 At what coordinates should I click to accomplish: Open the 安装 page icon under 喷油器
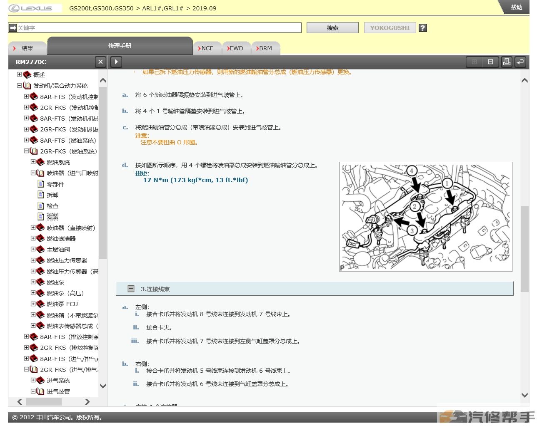[x=41, y=216]
